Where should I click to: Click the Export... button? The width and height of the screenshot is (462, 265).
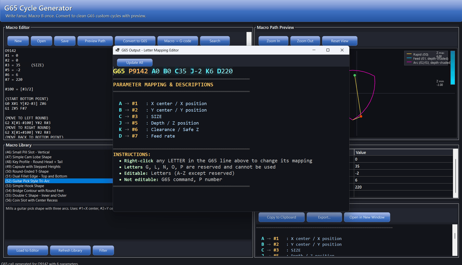324,217
